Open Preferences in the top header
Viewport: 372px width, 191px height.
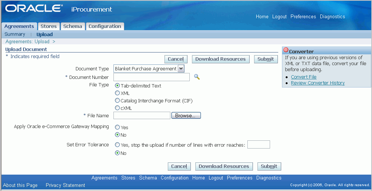[303, 17]
